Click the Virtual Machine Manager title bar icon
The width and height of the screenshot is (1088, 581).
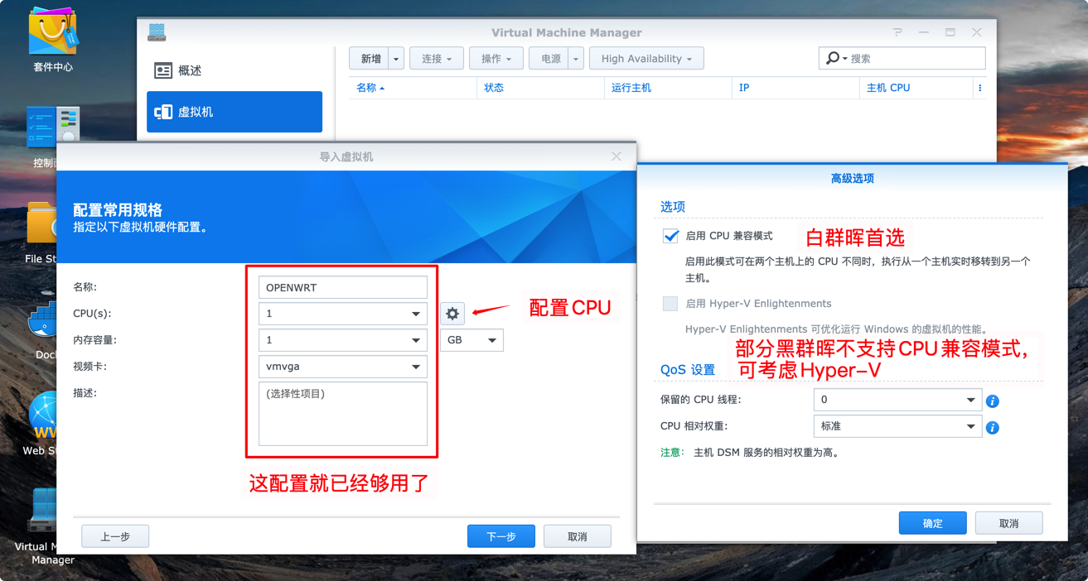pyautogui.click(x=157, y=32)
